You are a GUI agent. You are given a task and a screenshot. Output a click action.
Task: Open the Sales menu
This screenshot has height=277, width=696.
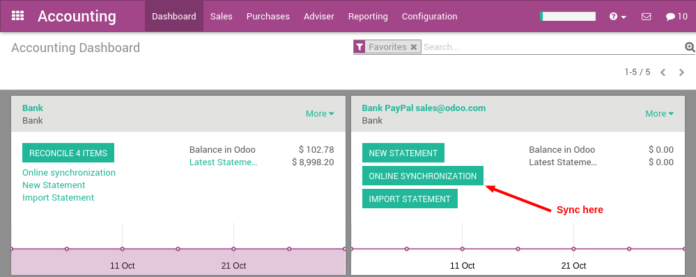[x=222, y=17]
